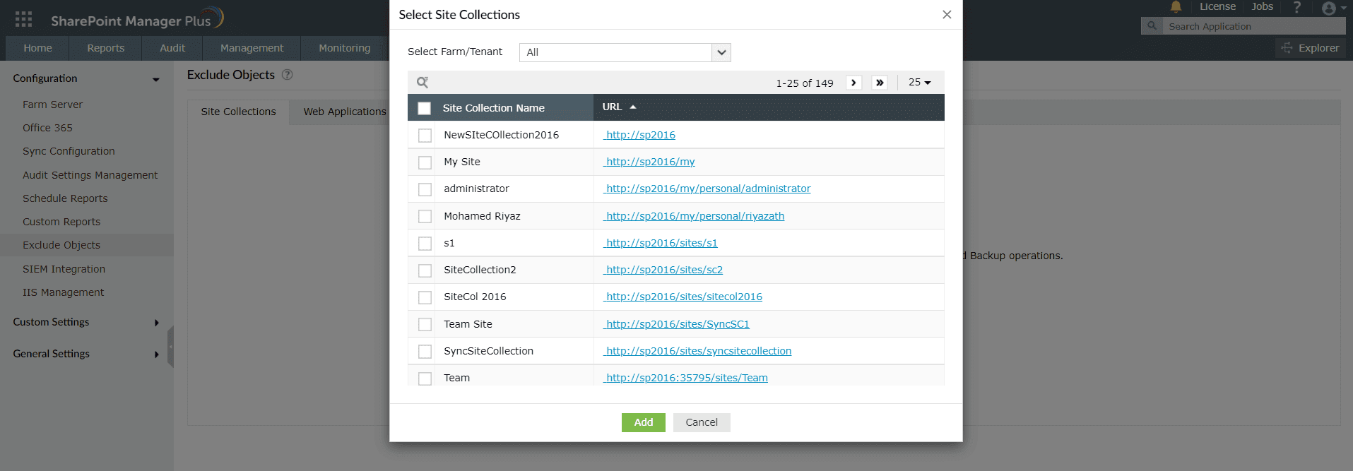The height and width of the screenshot is (471, 1353).
Task: Select Custom Reports in sidebar
Action: pos(61,222)
